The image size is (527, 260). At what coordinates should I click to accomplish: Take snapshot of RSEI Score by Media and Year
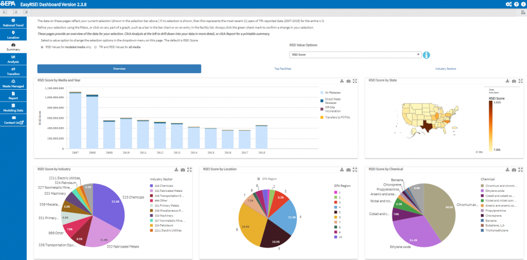point(349,81)
